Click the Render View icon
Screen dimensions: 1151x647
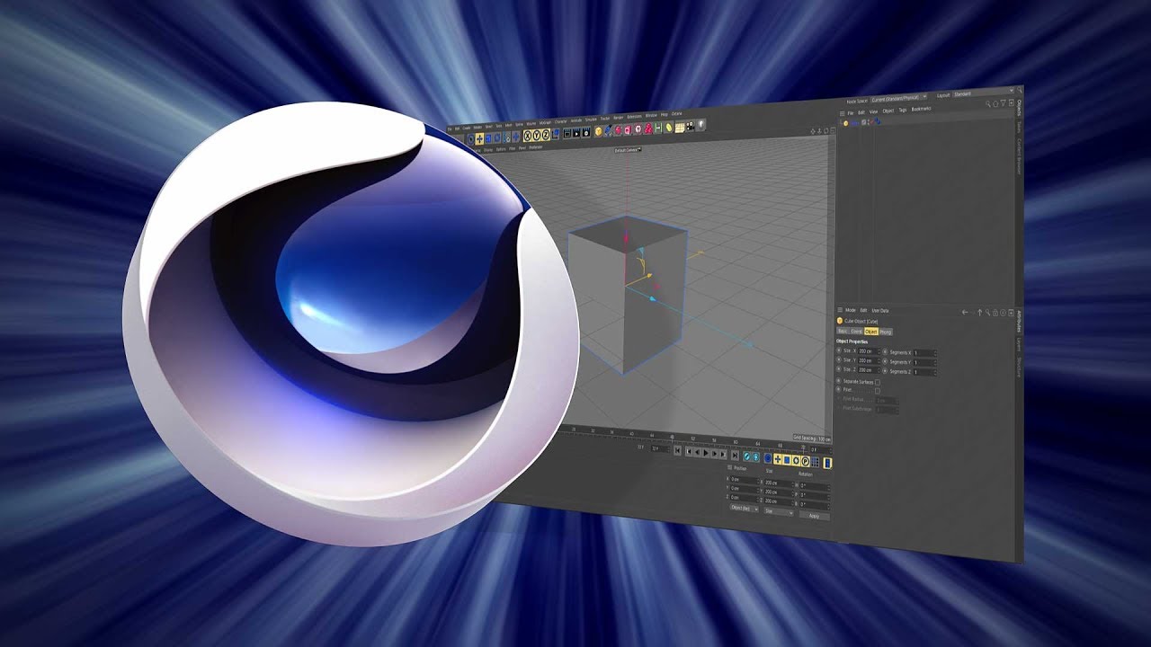(x=567, y=133)
